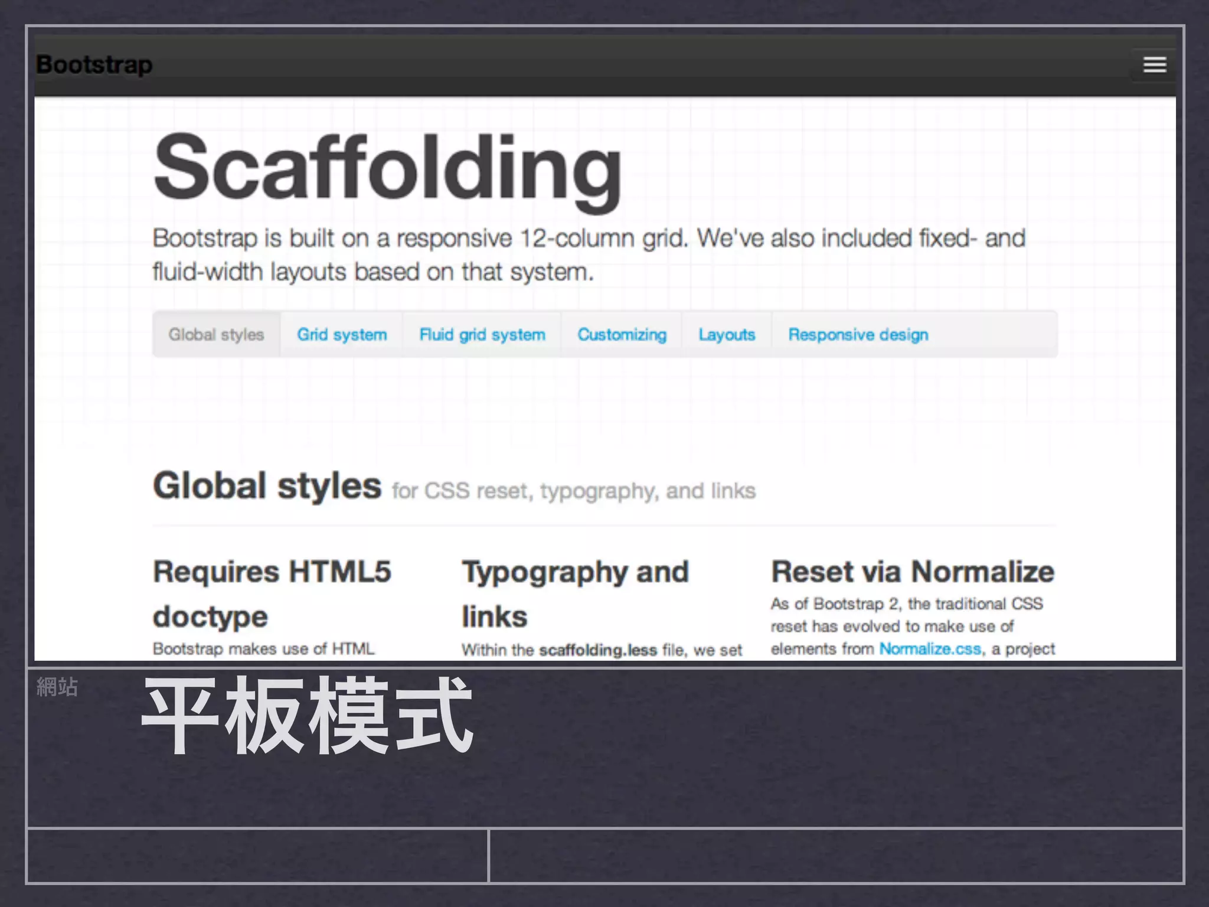The width and height of the screenshot is (1209, 907).
Task: Jump to the Layouts tab
Action: tap(727, 334)
